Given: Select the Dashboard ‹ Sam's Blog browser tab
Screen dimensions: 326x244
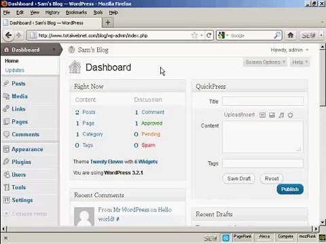Looking at the screenshot, I should point(52,23).
